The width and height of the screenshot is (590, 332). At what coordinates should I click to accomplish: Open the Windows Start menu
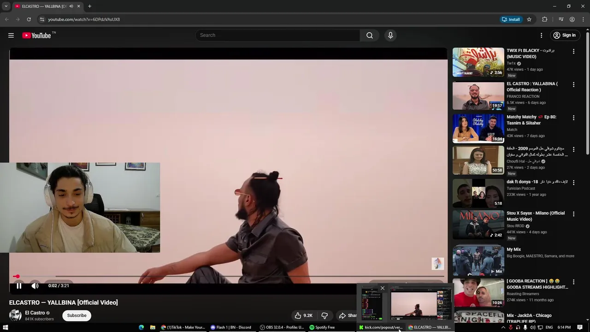[6, 327]
